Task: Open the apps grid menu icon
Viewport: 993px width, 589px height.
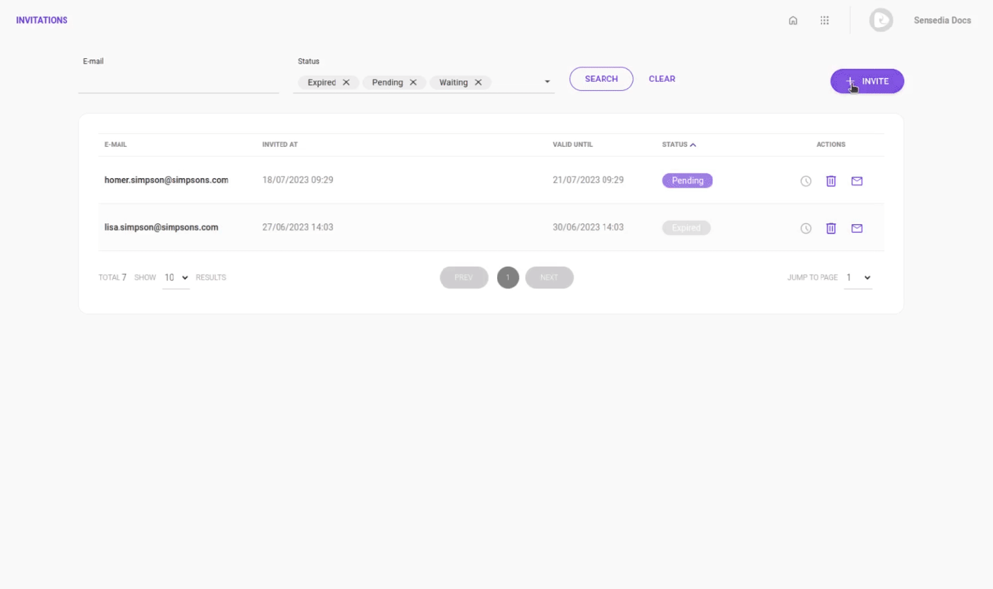Action: [824, 20]
